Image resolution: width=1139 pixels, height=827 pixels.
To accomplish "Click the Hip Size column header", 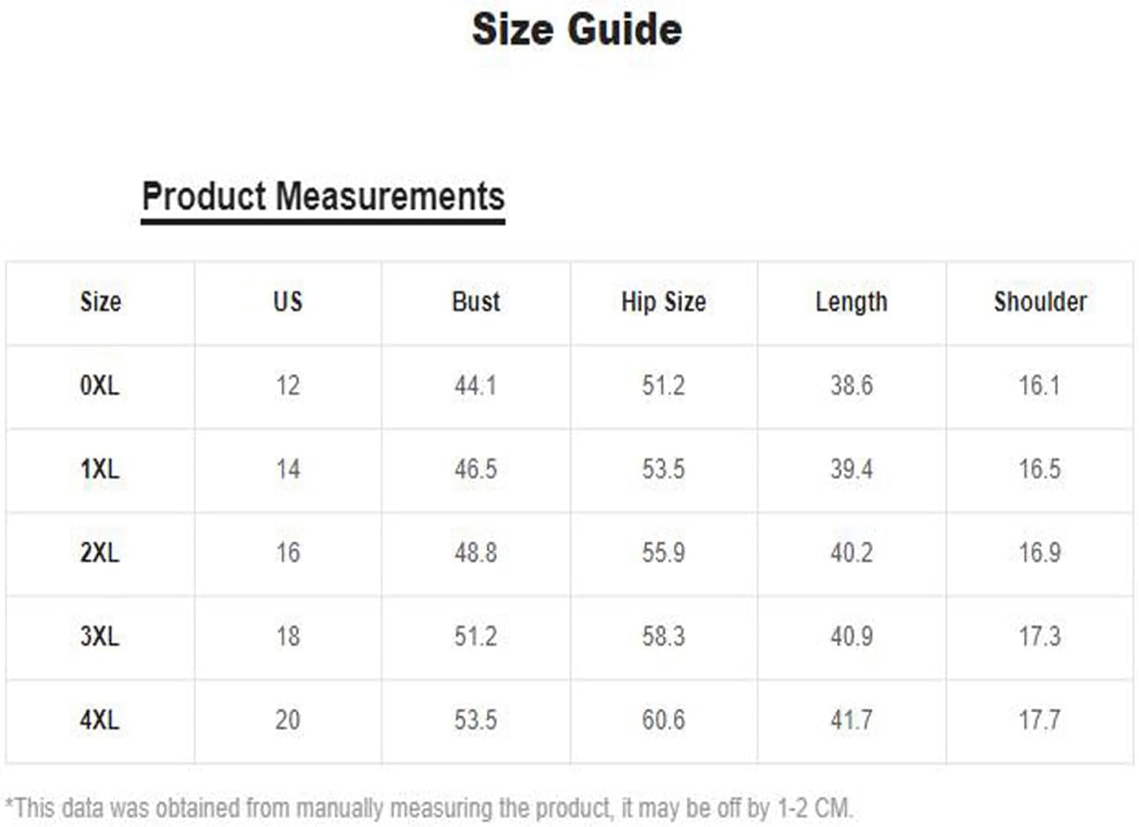I will click(x=663, y=302).
